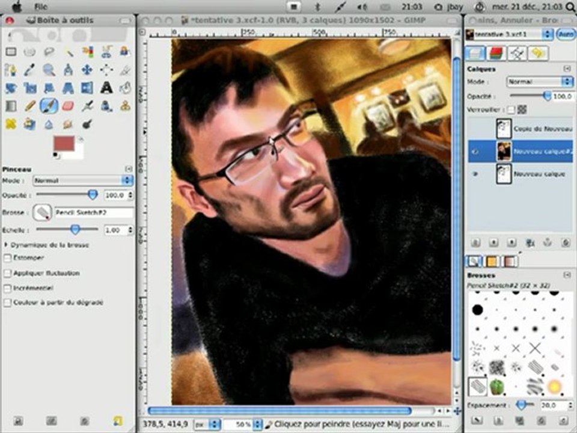This screenshot has height=433, width=577.
Task: Select the Blur/Sharpen droplet tool
Action: coord(49,124)
